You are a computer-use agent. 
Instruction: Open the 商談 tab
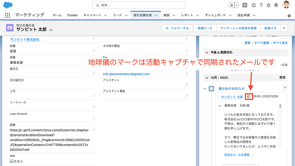(x=166, y=15)
